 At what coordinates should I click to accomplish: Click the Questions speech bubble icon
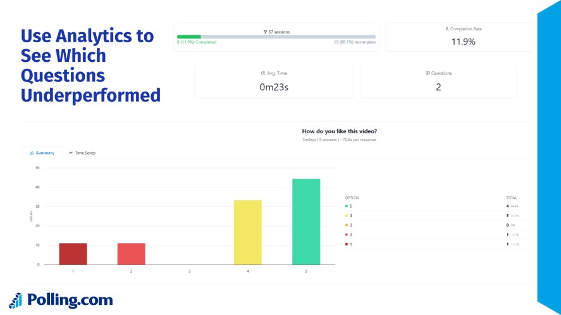click(x=428, y=73)
